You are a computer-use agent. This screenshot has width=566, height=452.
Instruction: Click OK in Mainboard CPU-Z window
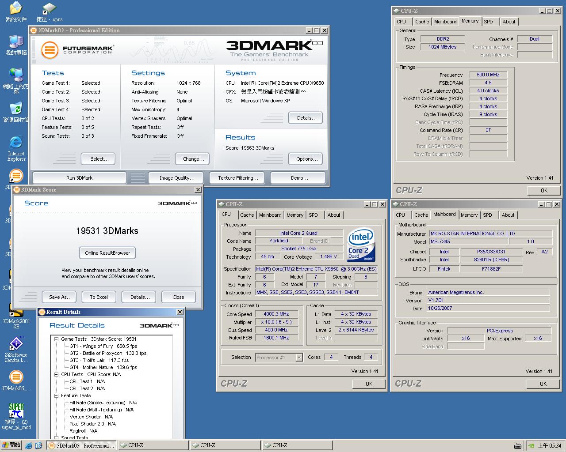click(x=543, y=384)
